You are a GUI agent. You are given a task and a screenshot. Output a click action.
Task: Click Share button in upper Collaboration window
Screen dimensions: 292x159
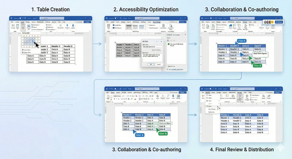point(279,22)
